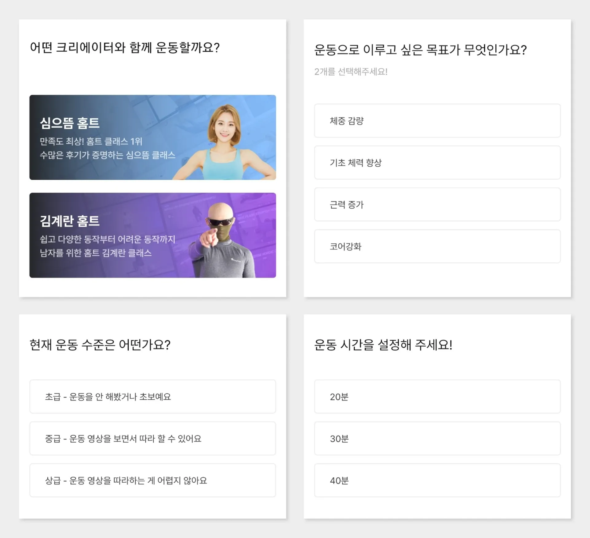Pick 코어강화 as a goal
Screen dimensions: 590x538
pyautogui.click(x=437, y=246)
